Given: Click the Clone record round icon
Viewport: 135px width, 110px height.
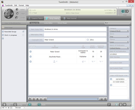Looking at the screenshot, I should point(17,14).
